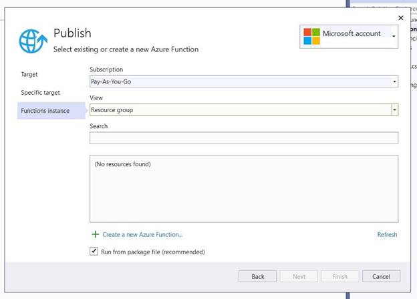Open the Subscription Pay-As-You-Go dropdown
This screenshot has height=299, width=417.
[244, 81]
